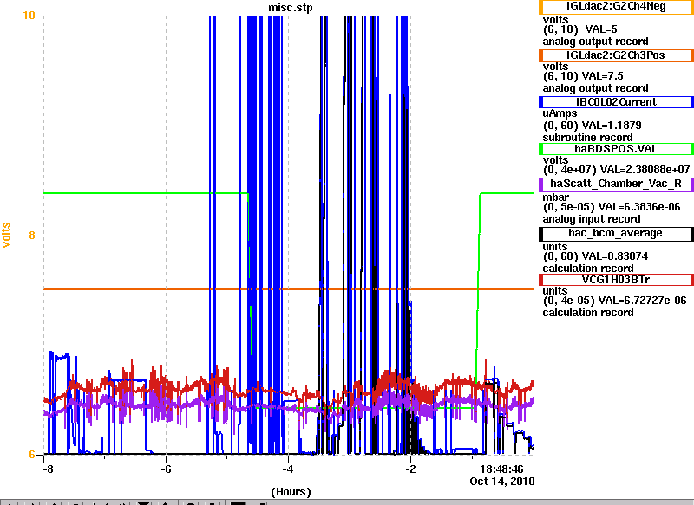
Task: Select the haScatt_Chamber_Vac_R curve legend box
Action: pyautogui.click(x=616, y=185)
